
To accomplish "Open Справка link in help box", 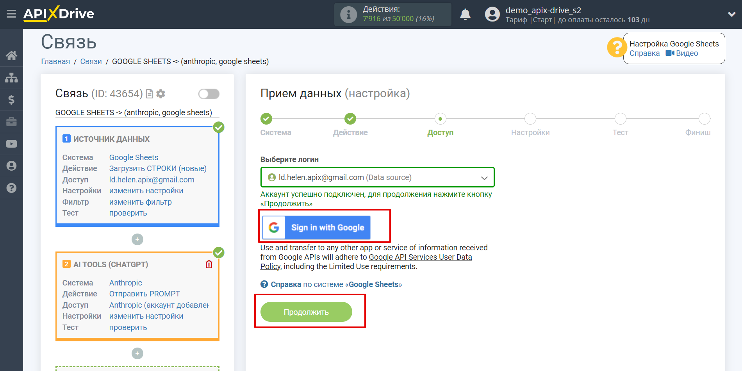I will [x=644, y=54].
